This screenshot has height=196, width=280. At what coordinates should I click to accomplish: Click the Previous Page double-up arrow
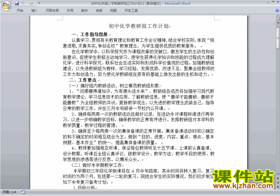278,178
